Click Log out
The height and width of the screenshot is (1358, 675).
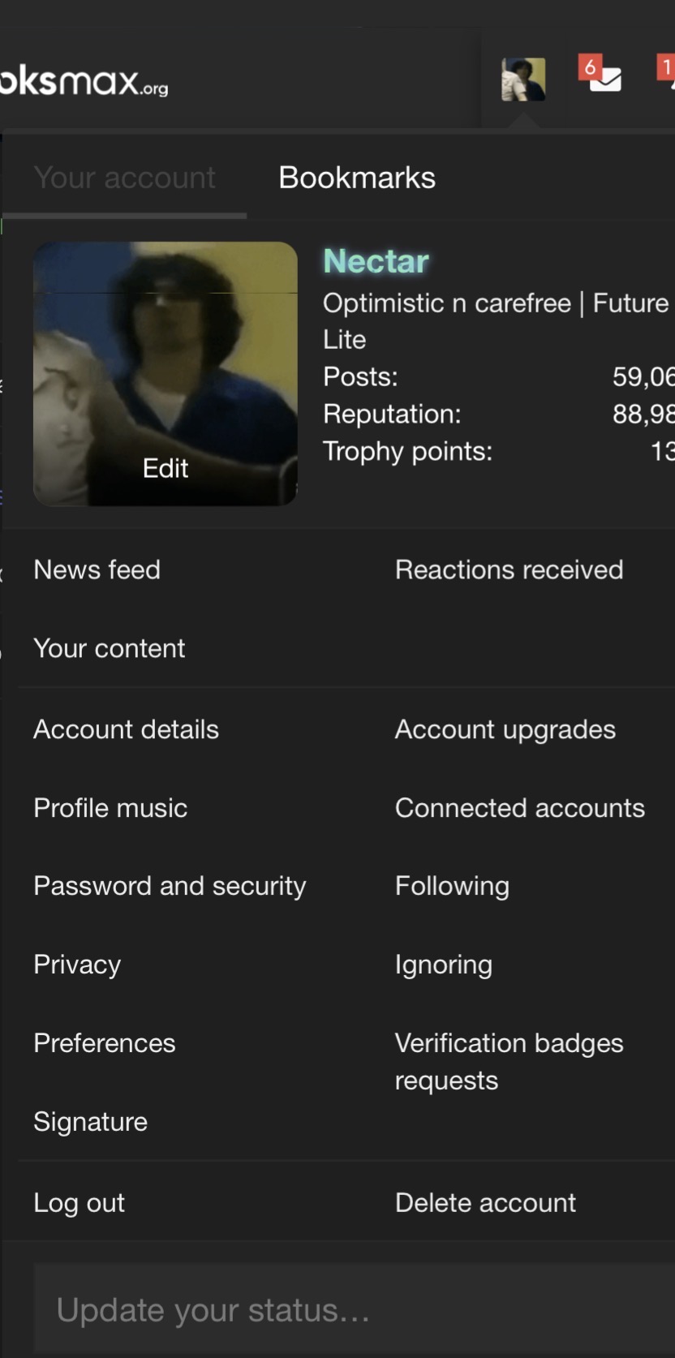(80, 1202)
